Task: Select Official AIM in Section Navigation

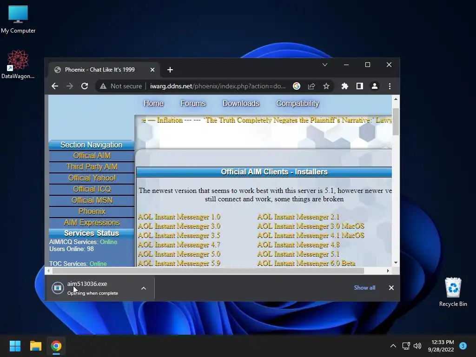Action: tap(92, 156)
